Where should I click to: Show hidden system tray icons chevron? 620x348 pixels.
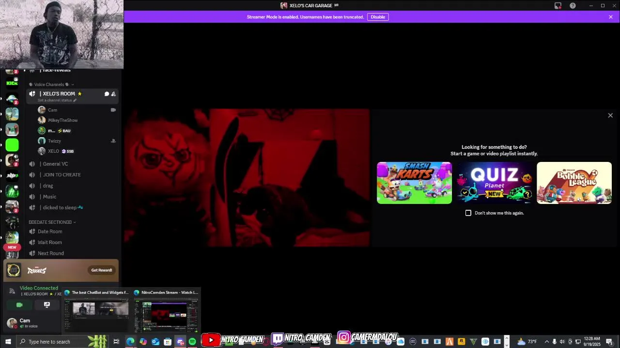point(547,342)
